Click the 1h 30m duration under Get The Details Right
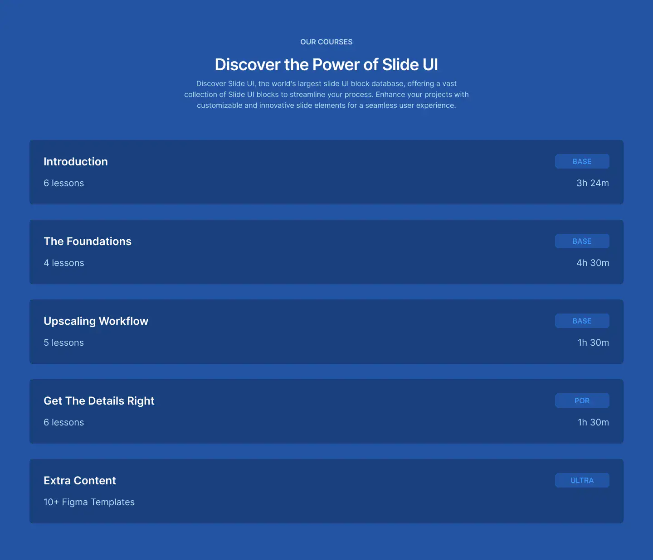Screen dimensions: 653x560 point(593,422)
